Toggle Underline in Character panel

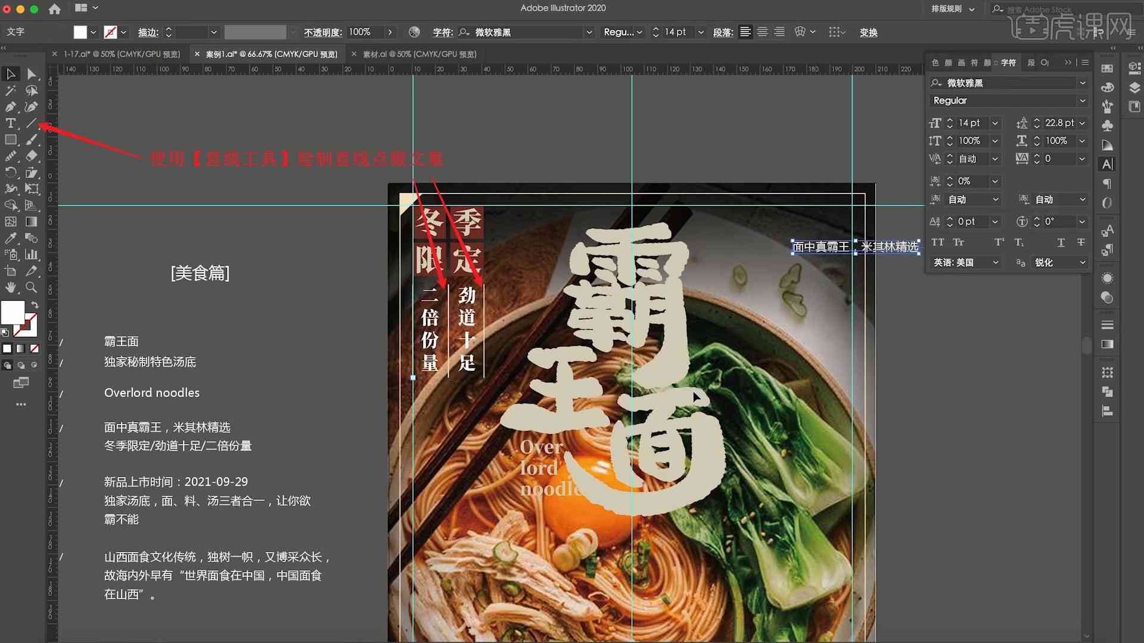(1061, 242)
